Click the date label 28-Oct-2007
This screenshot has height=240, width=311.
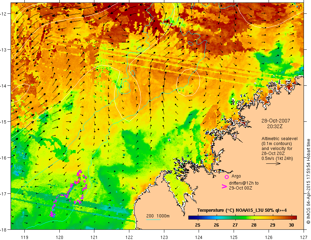click(x=276, y=121)
